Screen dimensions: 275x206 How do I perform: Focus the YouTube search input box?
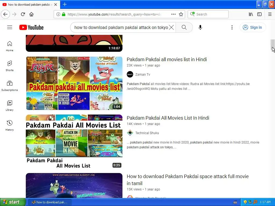(121, 27)
